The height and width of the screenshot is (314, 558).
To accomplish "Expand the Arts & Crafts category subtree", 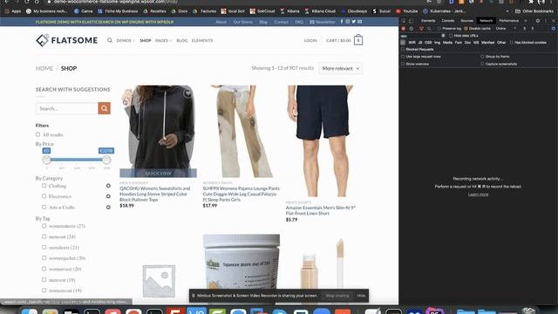I will point(108,208).
